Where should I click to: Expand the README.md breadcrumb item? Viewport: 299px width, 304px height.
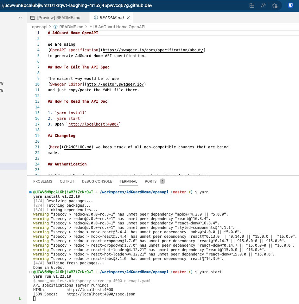pyautogui.click(x=71, y=27)
